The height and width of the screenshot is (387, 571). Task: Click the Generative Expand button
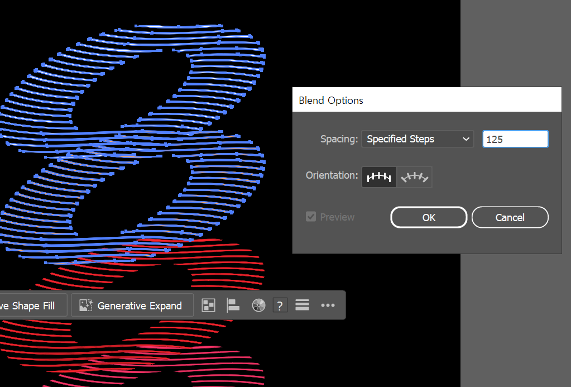pyautogui.click(x=132, y=305)
